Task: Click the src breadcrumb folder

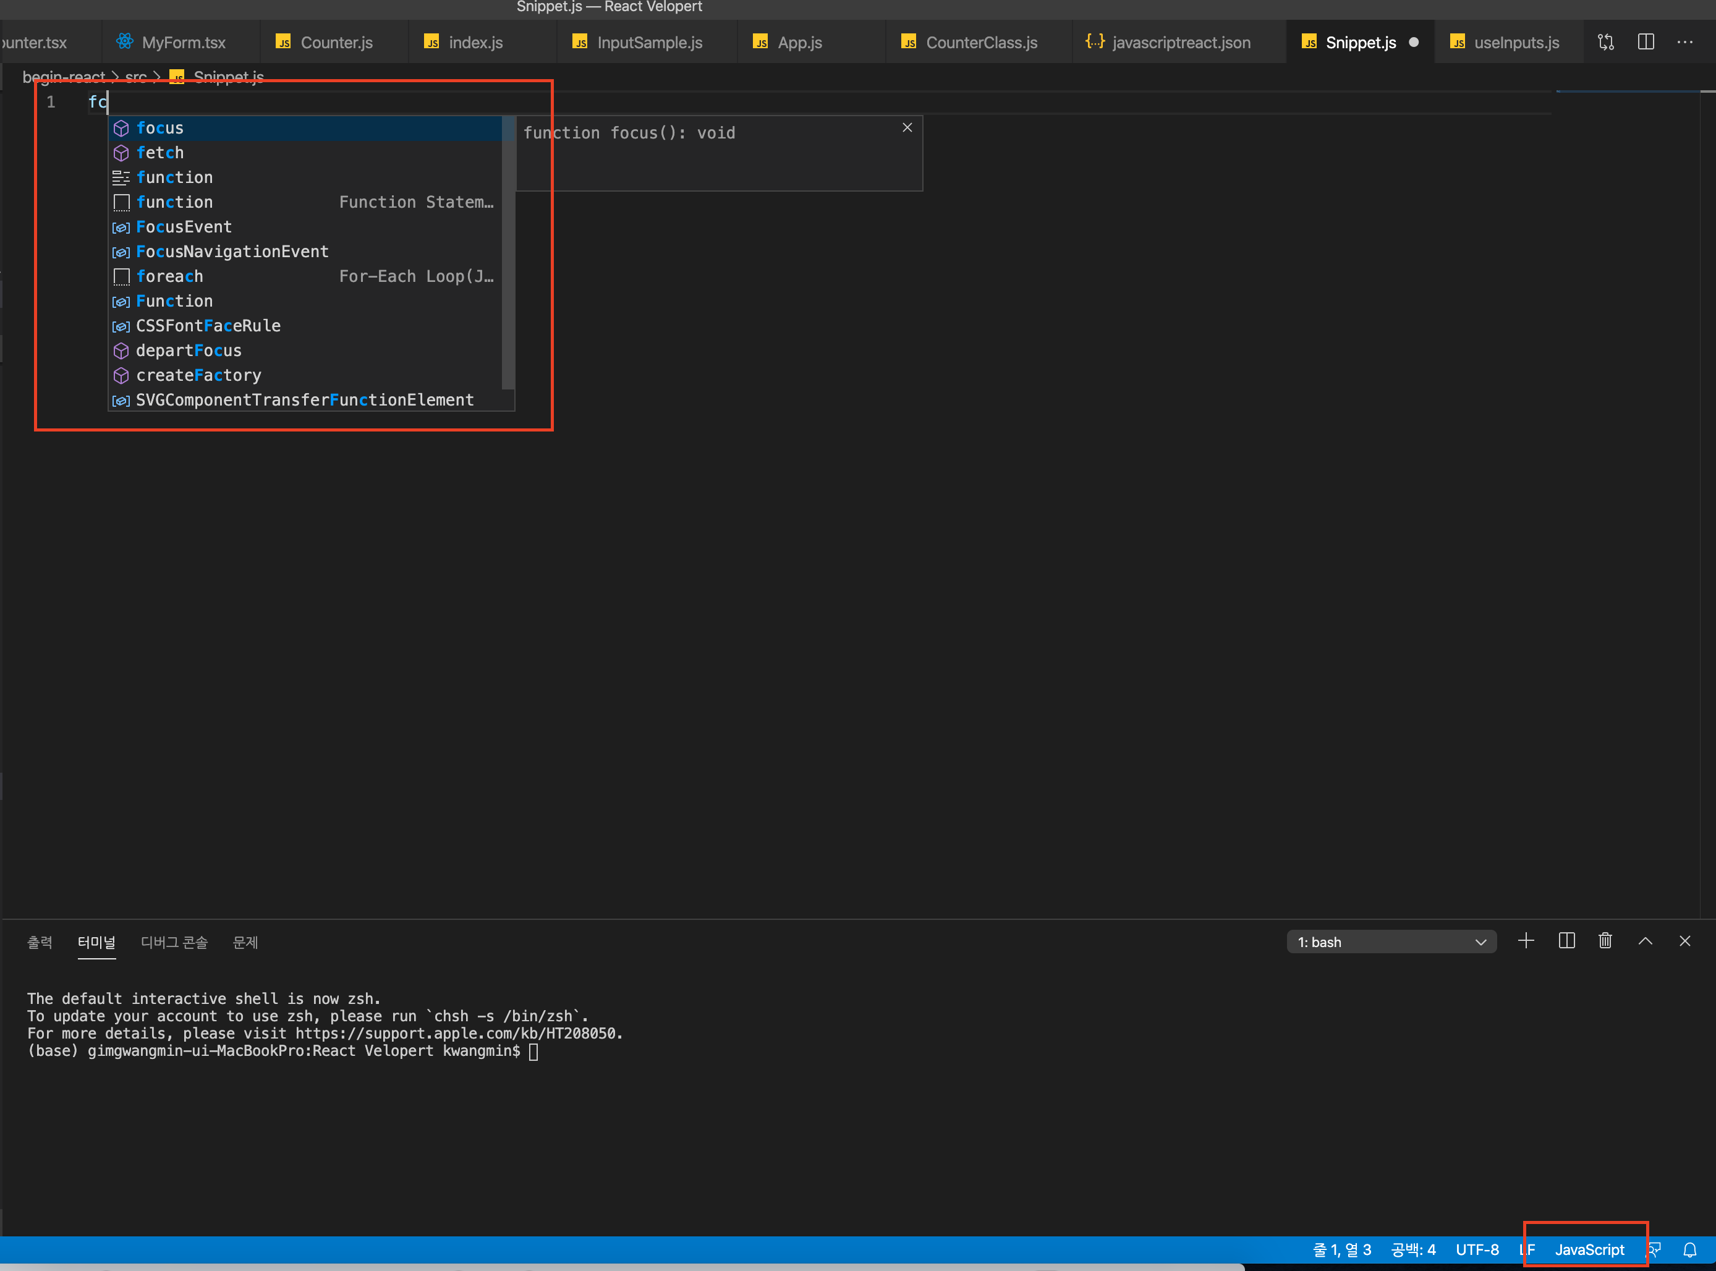Action: click(135, 78)
